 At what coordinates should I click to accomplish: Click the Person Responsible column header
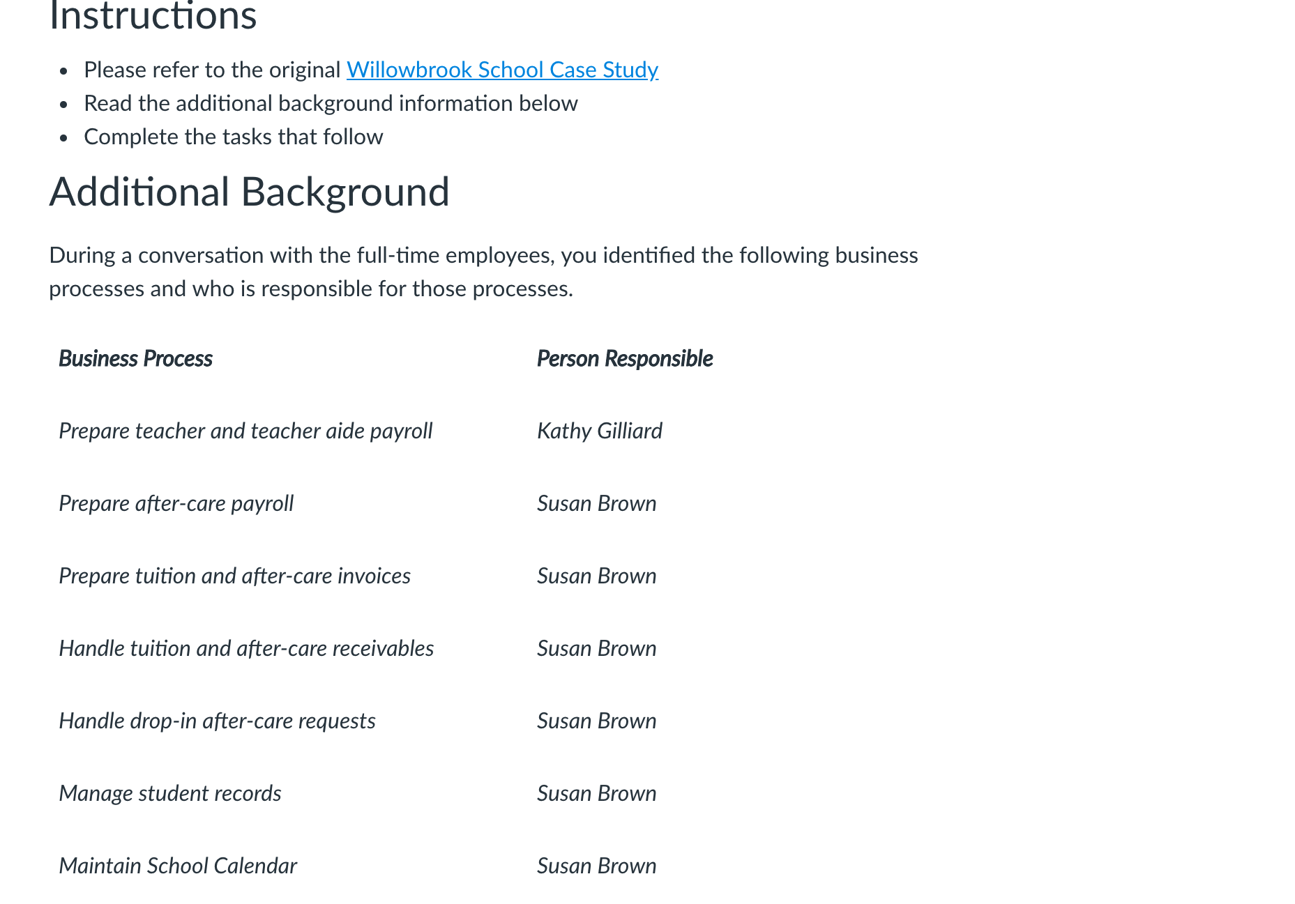[x=625, y=358]
